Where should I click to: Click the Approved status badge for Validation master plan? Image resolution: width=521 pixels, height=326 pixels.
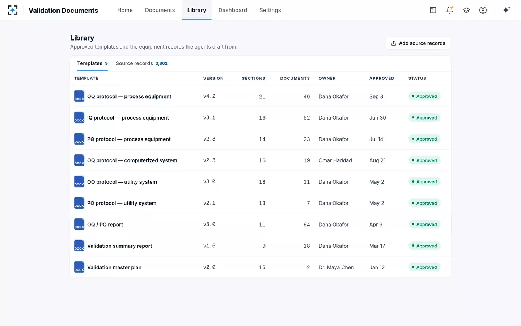pos(424,267)
